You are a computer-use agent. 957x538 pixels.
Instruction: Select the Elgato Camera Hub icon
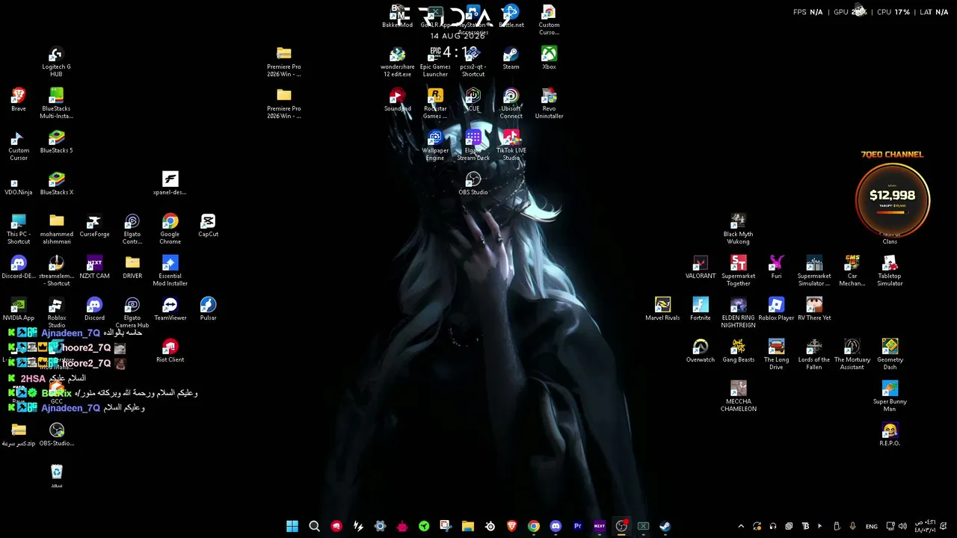point(132,313)
